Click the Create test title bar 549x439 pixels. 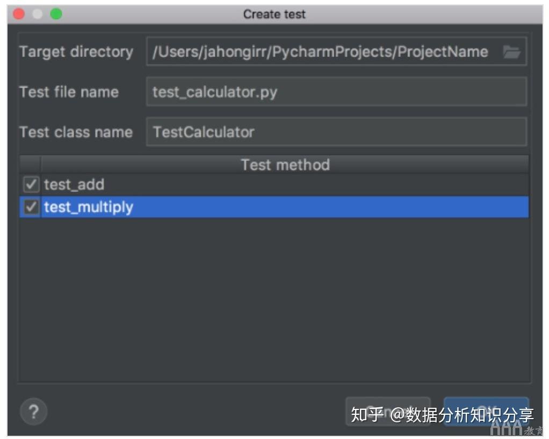click(274, 14)
